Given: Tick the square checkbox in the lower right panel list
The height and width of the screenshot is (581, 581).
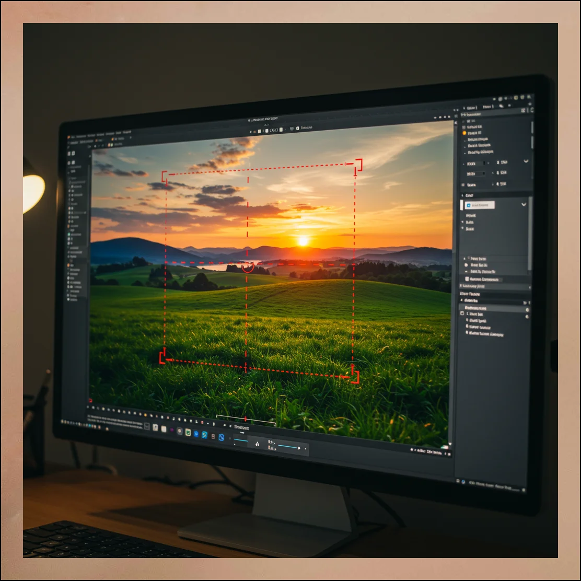Looking at the screenshot, I should tap(462, 313).
